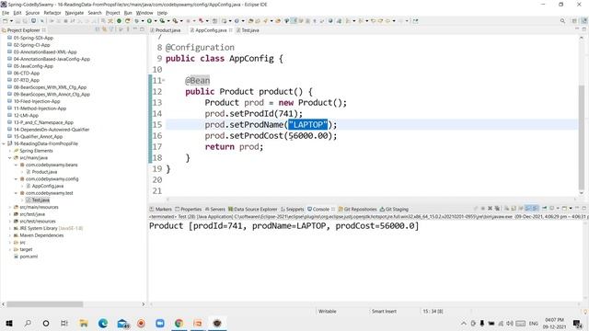Collapse the com.codebyswamy.test package
Image resolution: width=589 pixels, height=331 pixels.
tap(17, 193)
